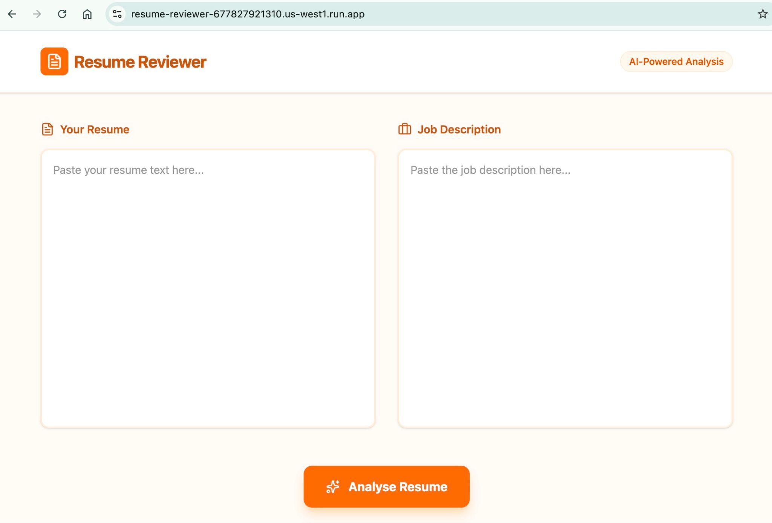Click the Your Resume heading
The image size is (772, 523).
click(x=95, y=129)
